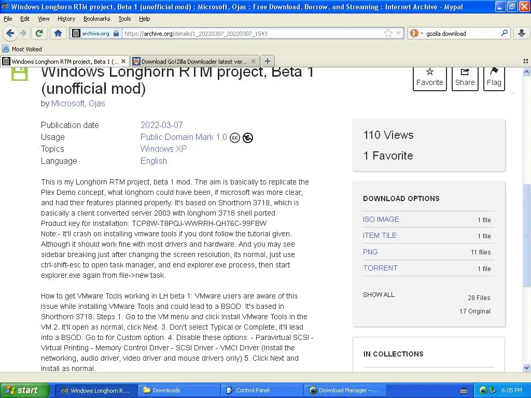531x398 pixels.
Task: Open the ITEM TILE download option
Action: (380, 236)
